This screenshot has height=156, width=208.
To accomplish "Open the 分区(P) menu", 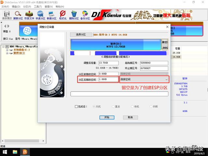I will (x=27, y=6).
